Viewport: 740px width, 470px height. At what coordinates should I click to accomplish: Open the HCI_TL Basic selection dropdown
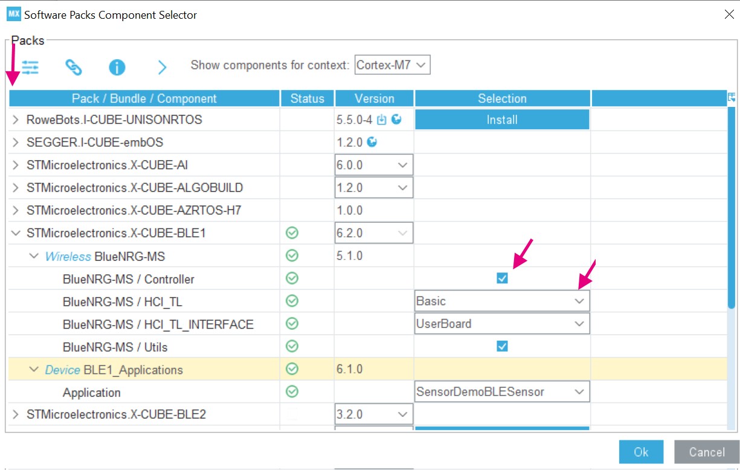point(502,301)
